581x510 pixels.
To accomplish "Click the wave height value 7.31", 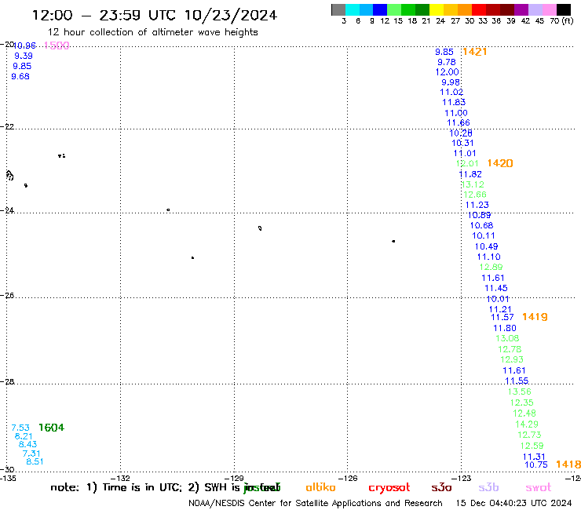I will click(31, 454).
